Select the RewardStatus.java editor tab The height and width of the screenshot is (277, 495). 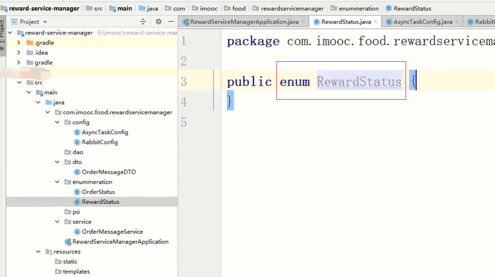346,22
